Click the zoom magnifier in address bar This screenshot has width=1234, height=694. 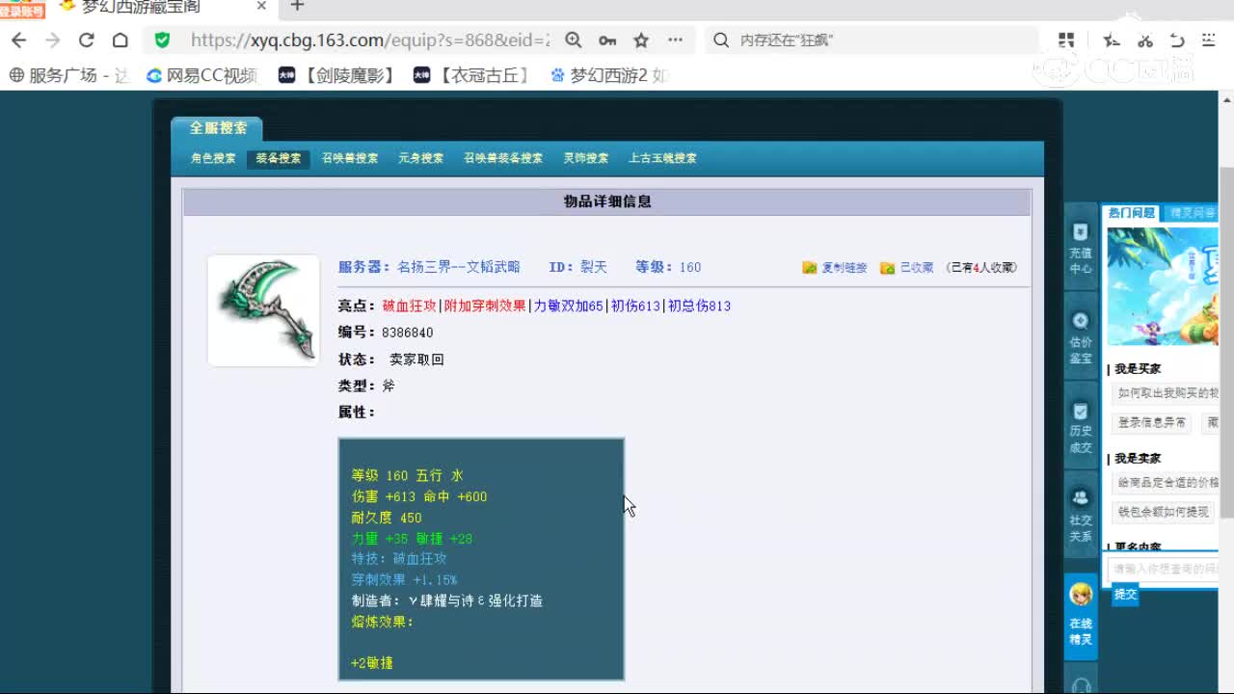pyautogui.click(x=573, y=40)
